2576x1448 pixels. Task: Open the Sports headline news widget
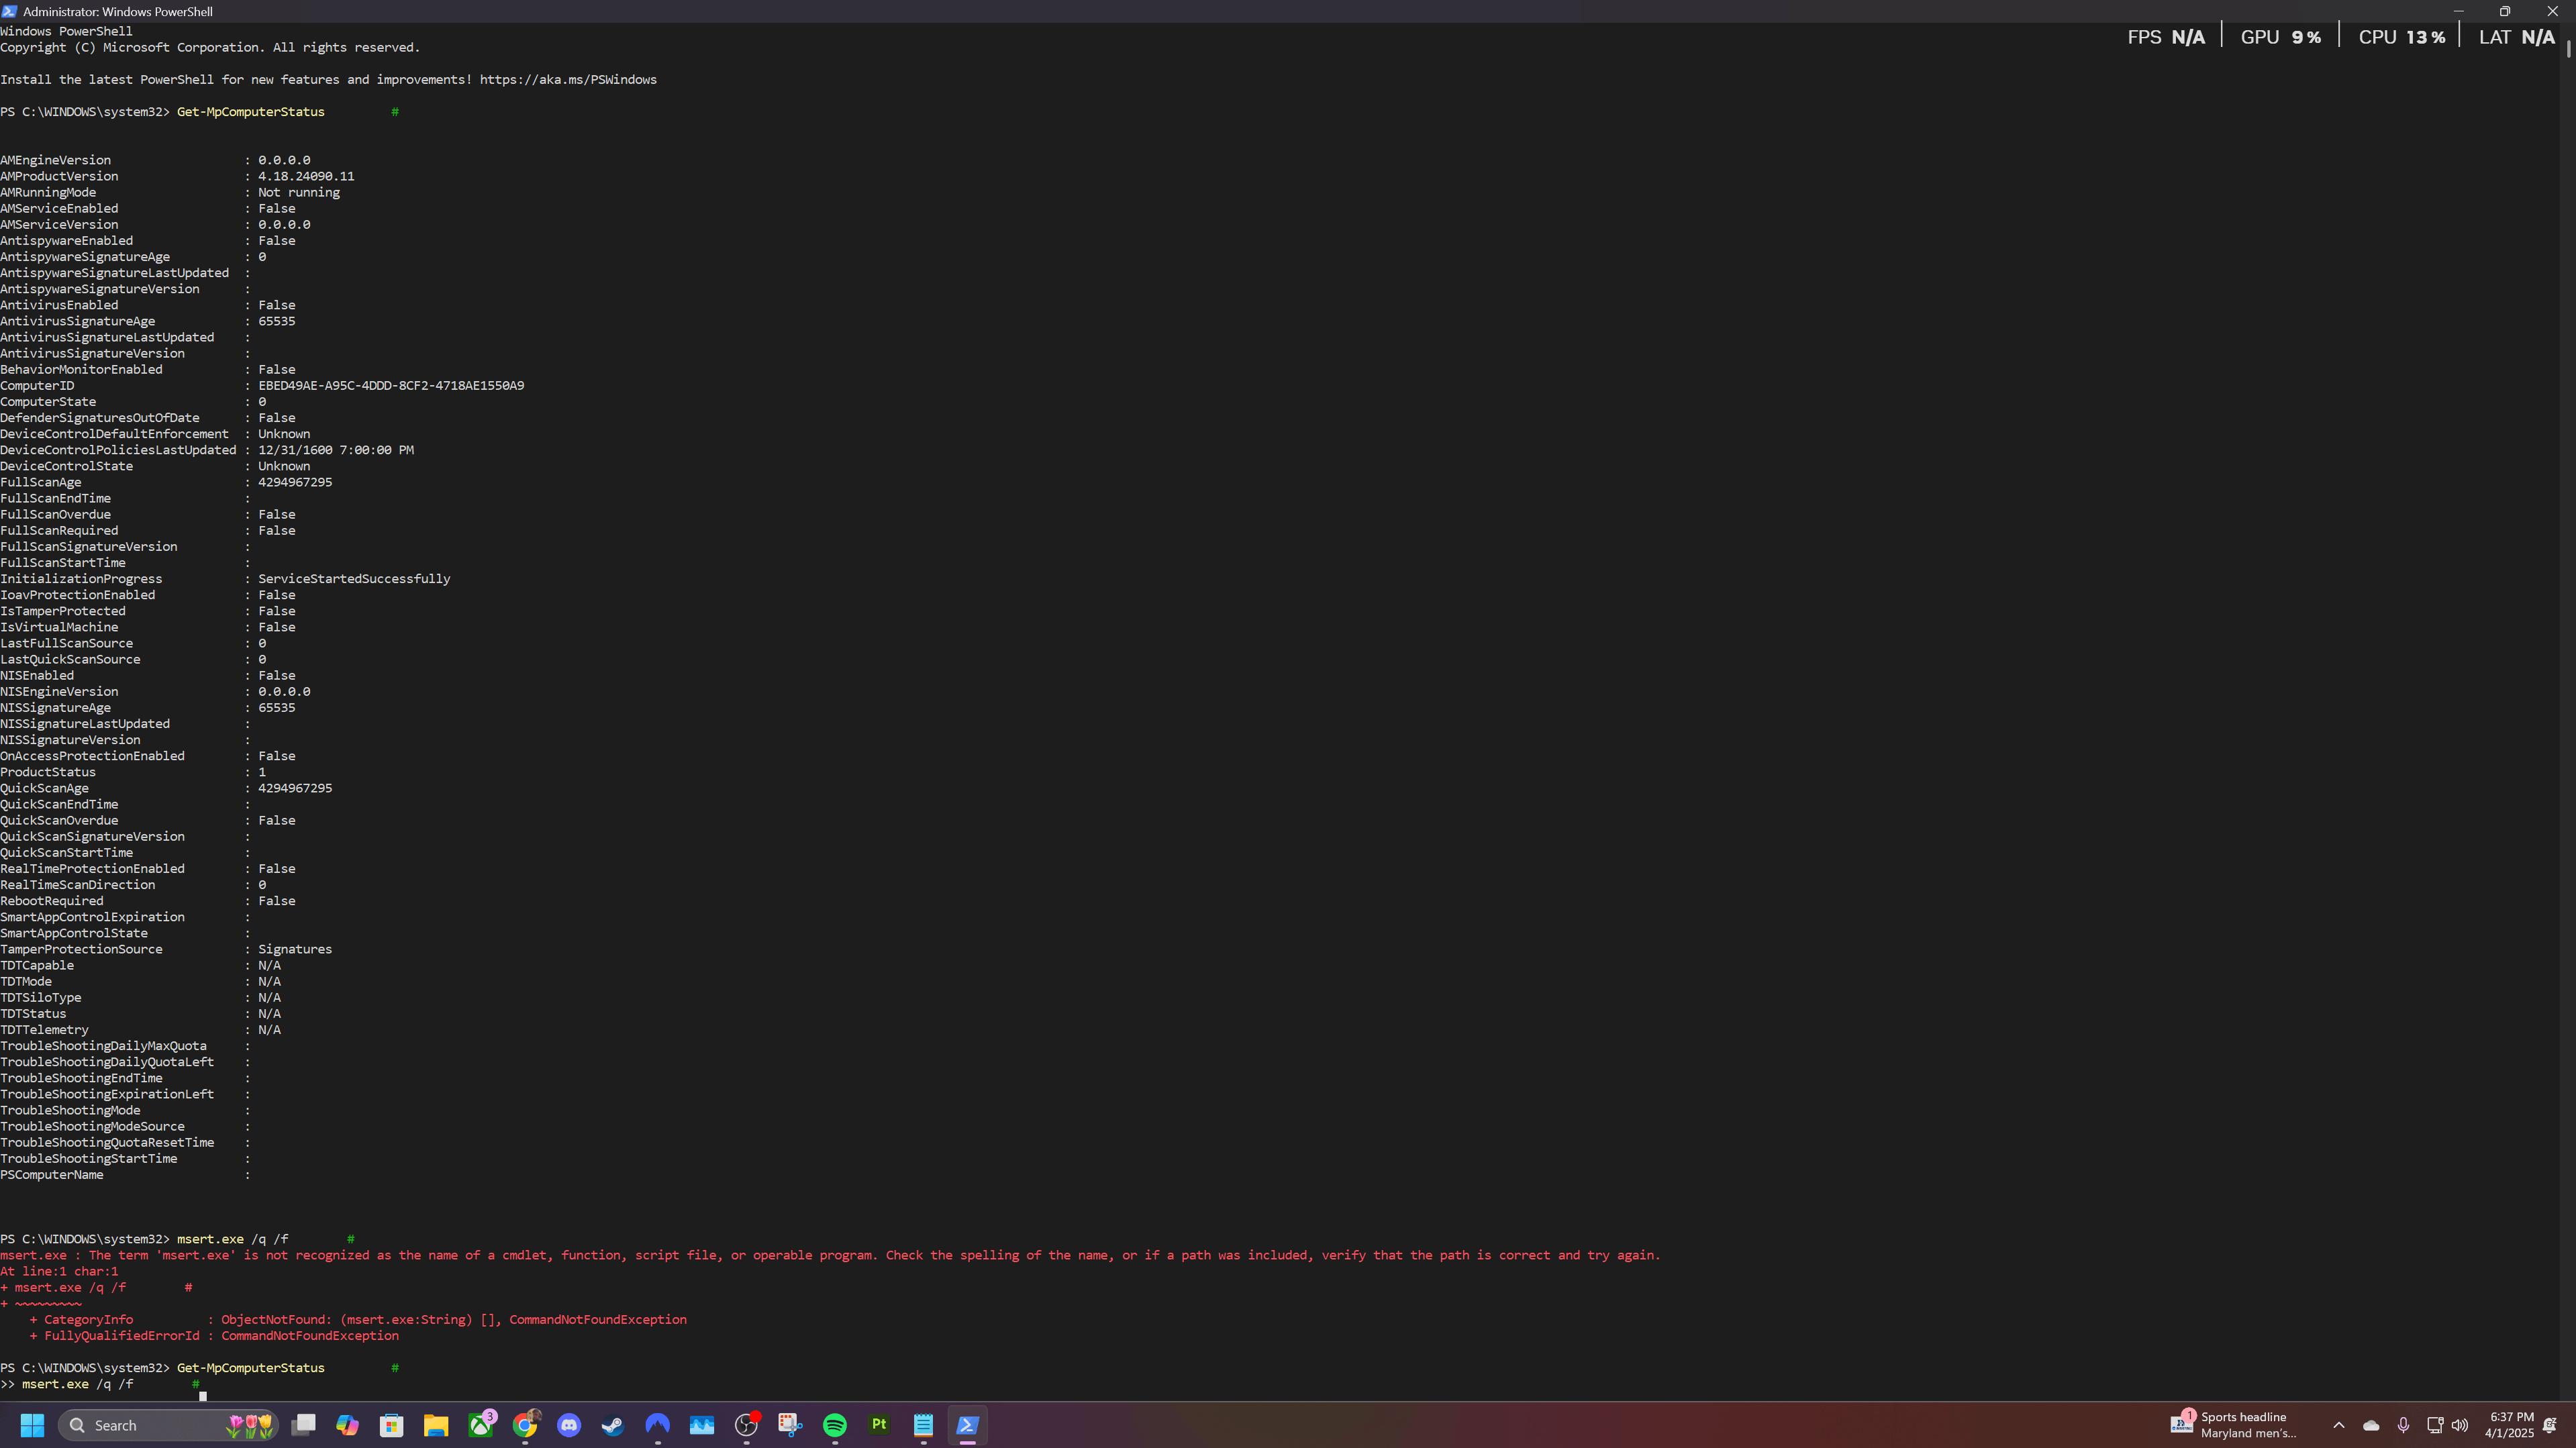[2234, 1425]
